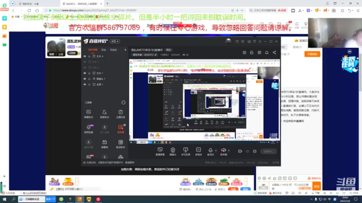
Task: Go to the browser home page
Action: point(37,10)
